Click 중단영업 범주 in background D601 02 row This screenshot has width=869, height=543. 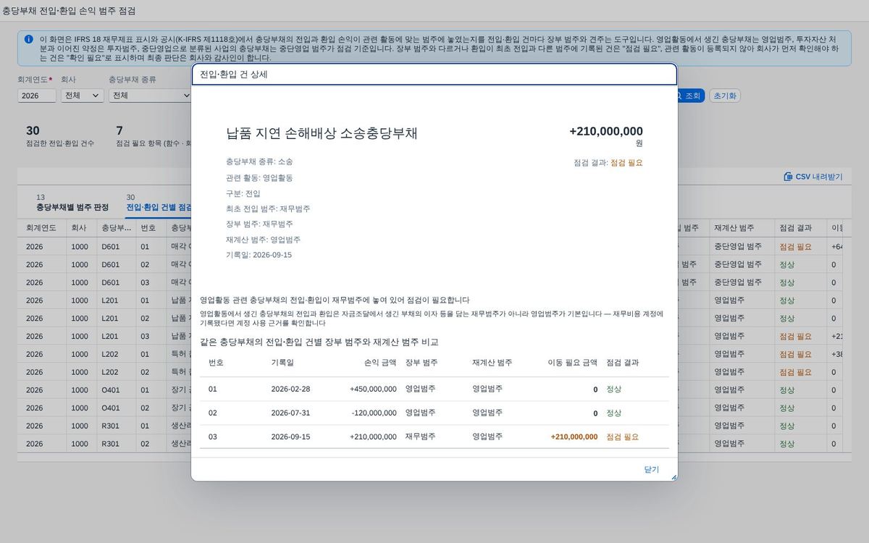[738, 264]
